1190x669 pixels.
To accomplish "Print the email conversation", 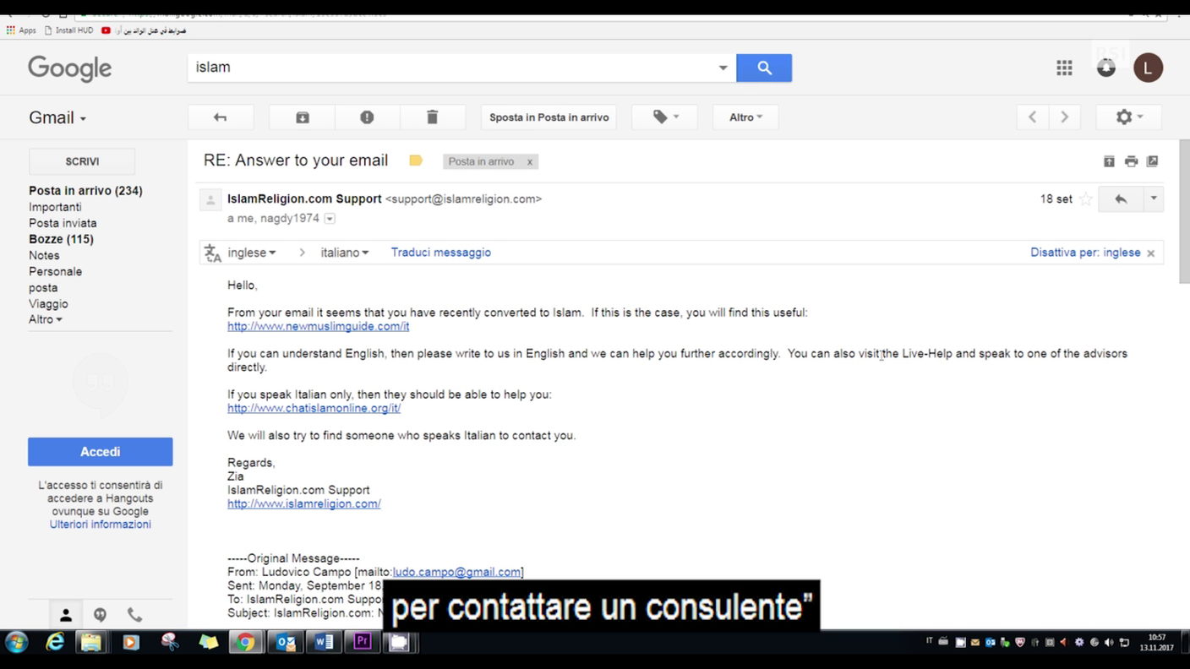I will 1131,161.
